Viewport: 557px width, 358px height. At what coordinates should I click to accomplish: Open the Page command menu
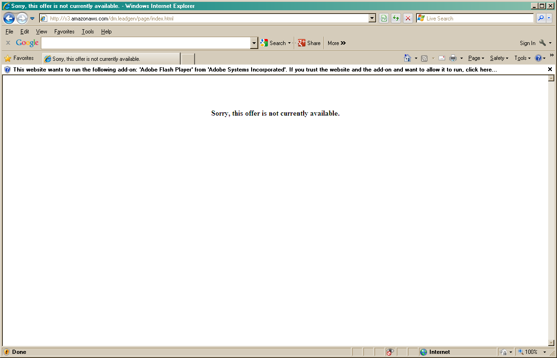tap(476, 59)
